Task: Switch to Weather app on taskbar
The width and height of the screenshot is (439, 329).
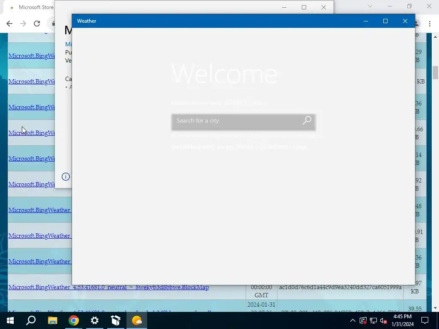Action: pos(137,320)
